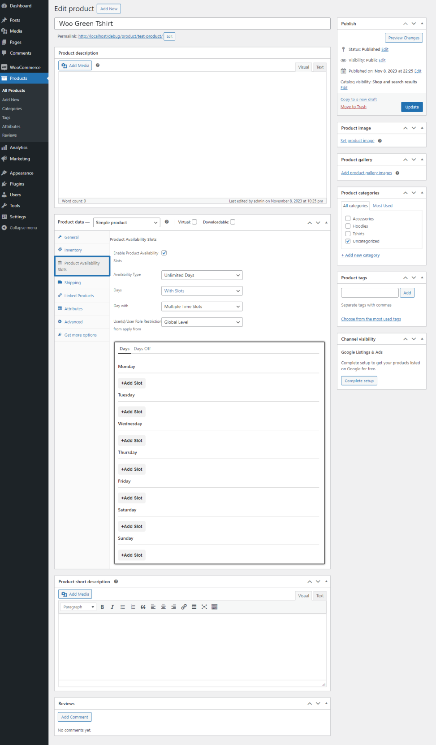The height and width of the screenshot is (745, 436).
Task: Click the product tags input field
Action: point(370,293)
